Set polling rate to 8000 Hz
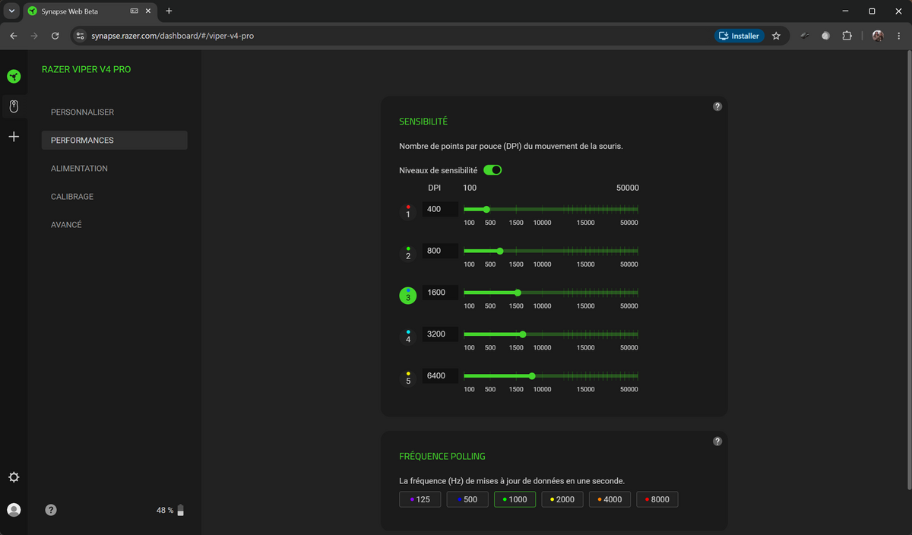Screen dimensions: 912x535 pyautogui.click(x=657, y=499)
